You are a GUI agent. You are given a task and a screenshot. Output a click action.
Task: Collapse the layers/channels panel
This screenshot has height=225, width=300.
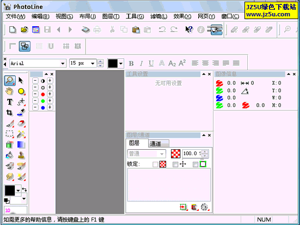pyautogui.click(x=204, y=135)
